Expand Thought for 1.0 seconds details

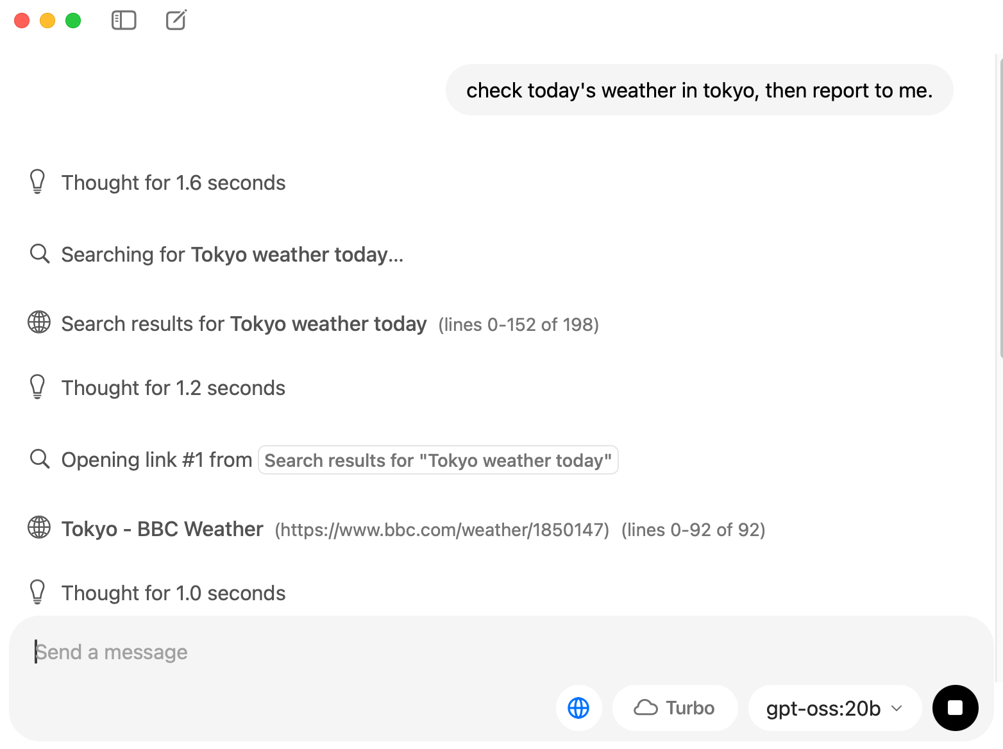click(x=173, y=593)
